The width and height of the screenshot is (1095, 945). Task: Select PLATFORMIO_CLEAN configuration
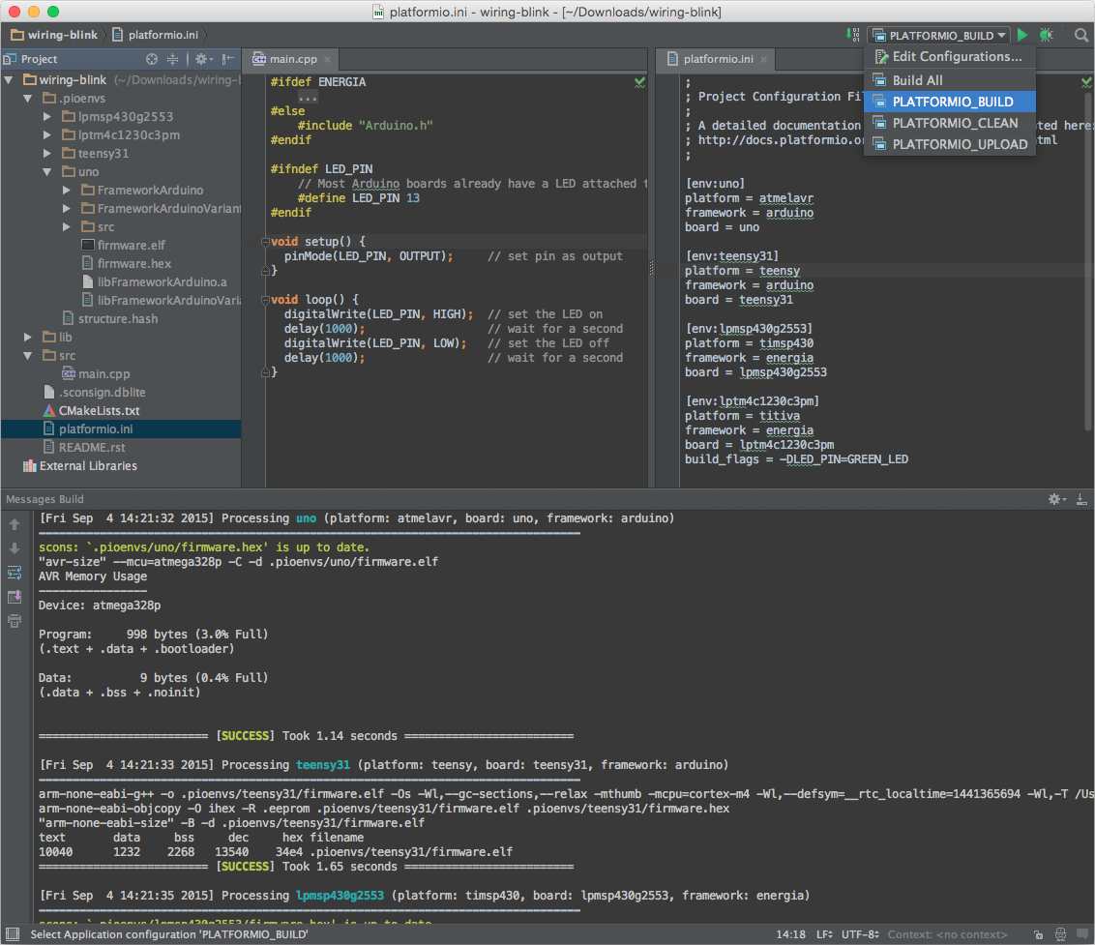click(950, 123)
